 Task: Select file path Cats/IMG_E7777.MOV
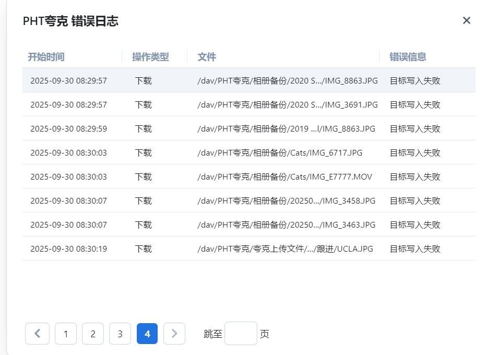tap(285, 177)
